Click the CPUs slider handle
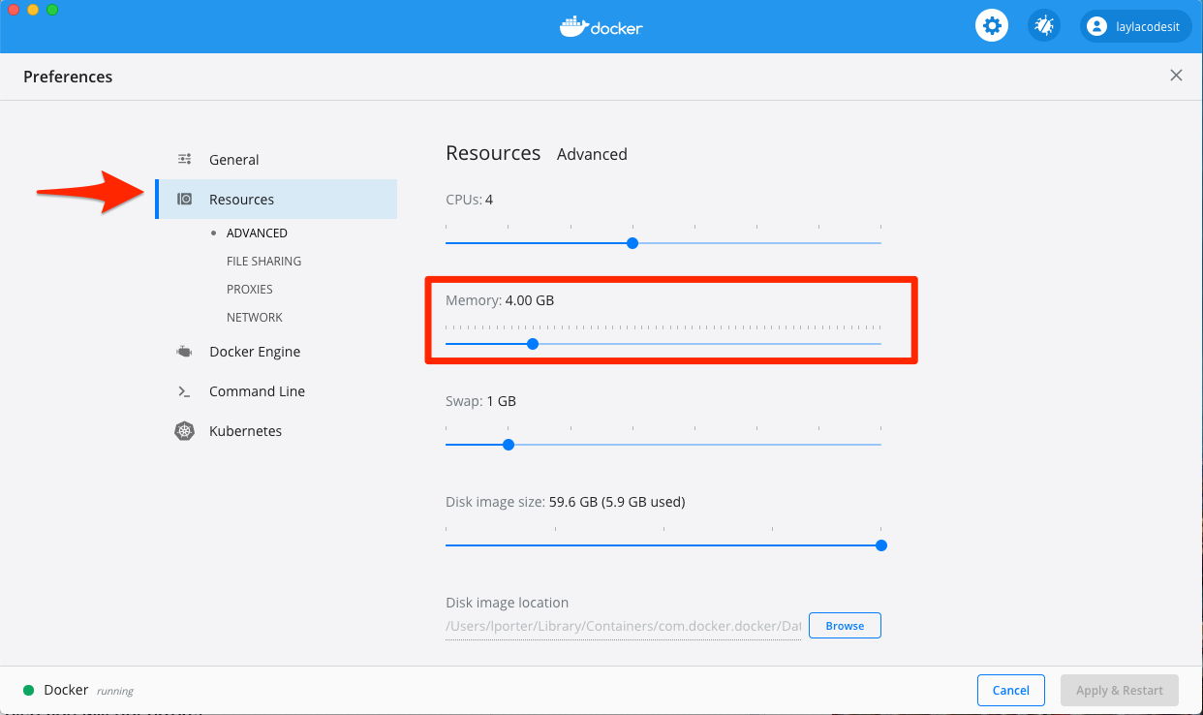 point(632,243)
